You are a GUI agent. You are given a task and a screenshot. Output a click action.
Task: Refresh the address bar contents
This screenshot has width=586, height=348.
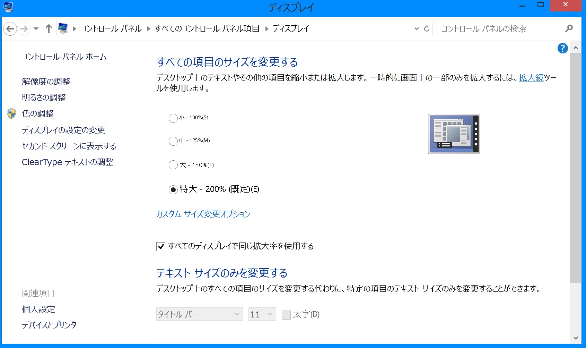(x=427, y=28)
